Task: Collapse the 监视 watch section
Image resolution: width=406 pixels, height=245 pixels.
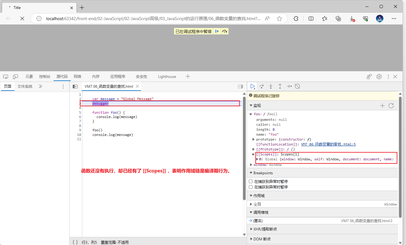Action: (x=251, y=106)
